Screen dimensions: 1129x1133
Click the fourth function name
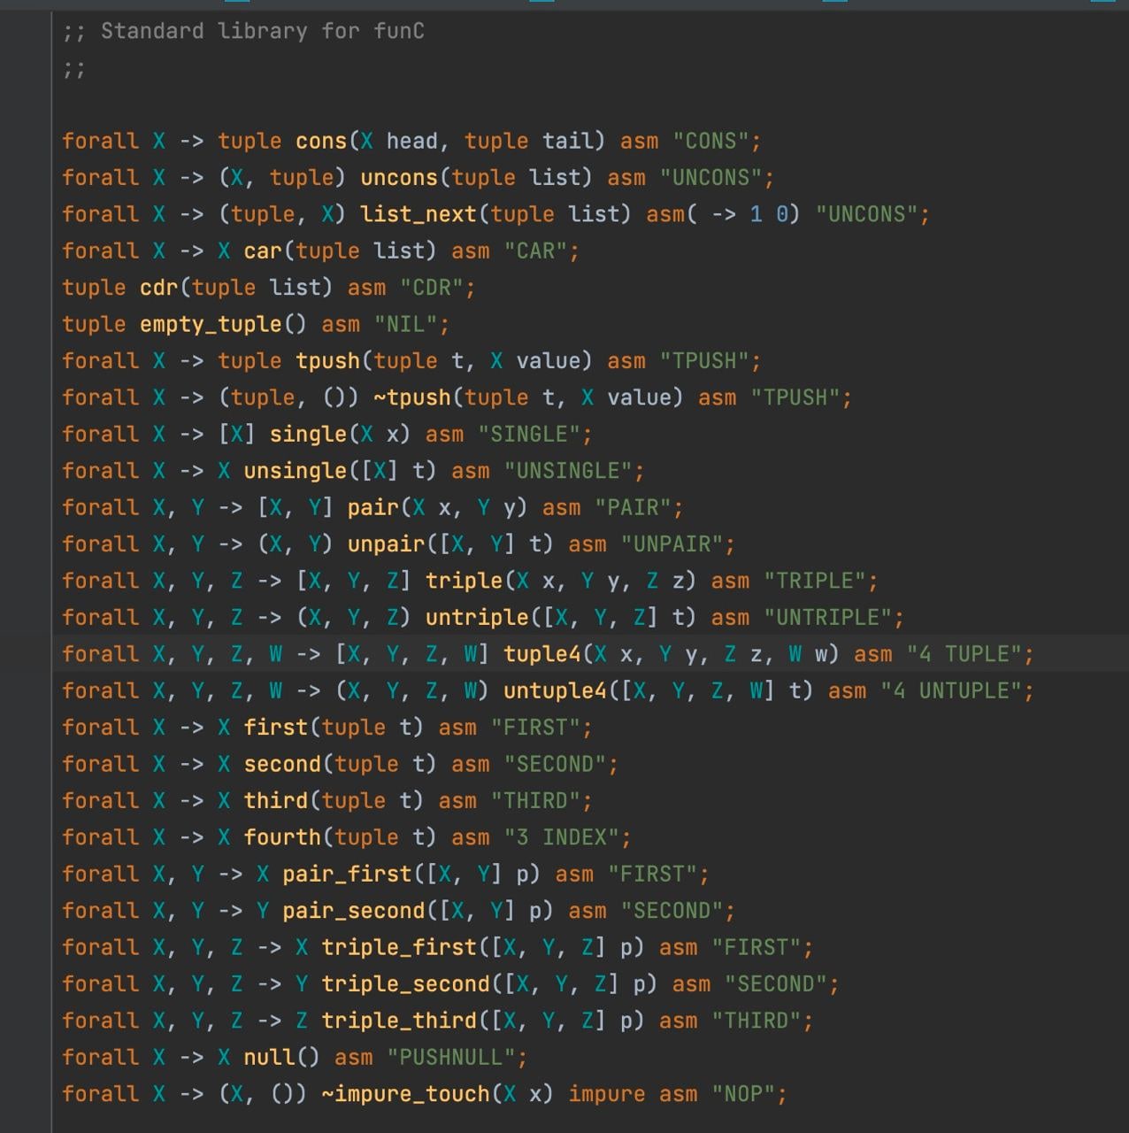[x=282, y=838]
